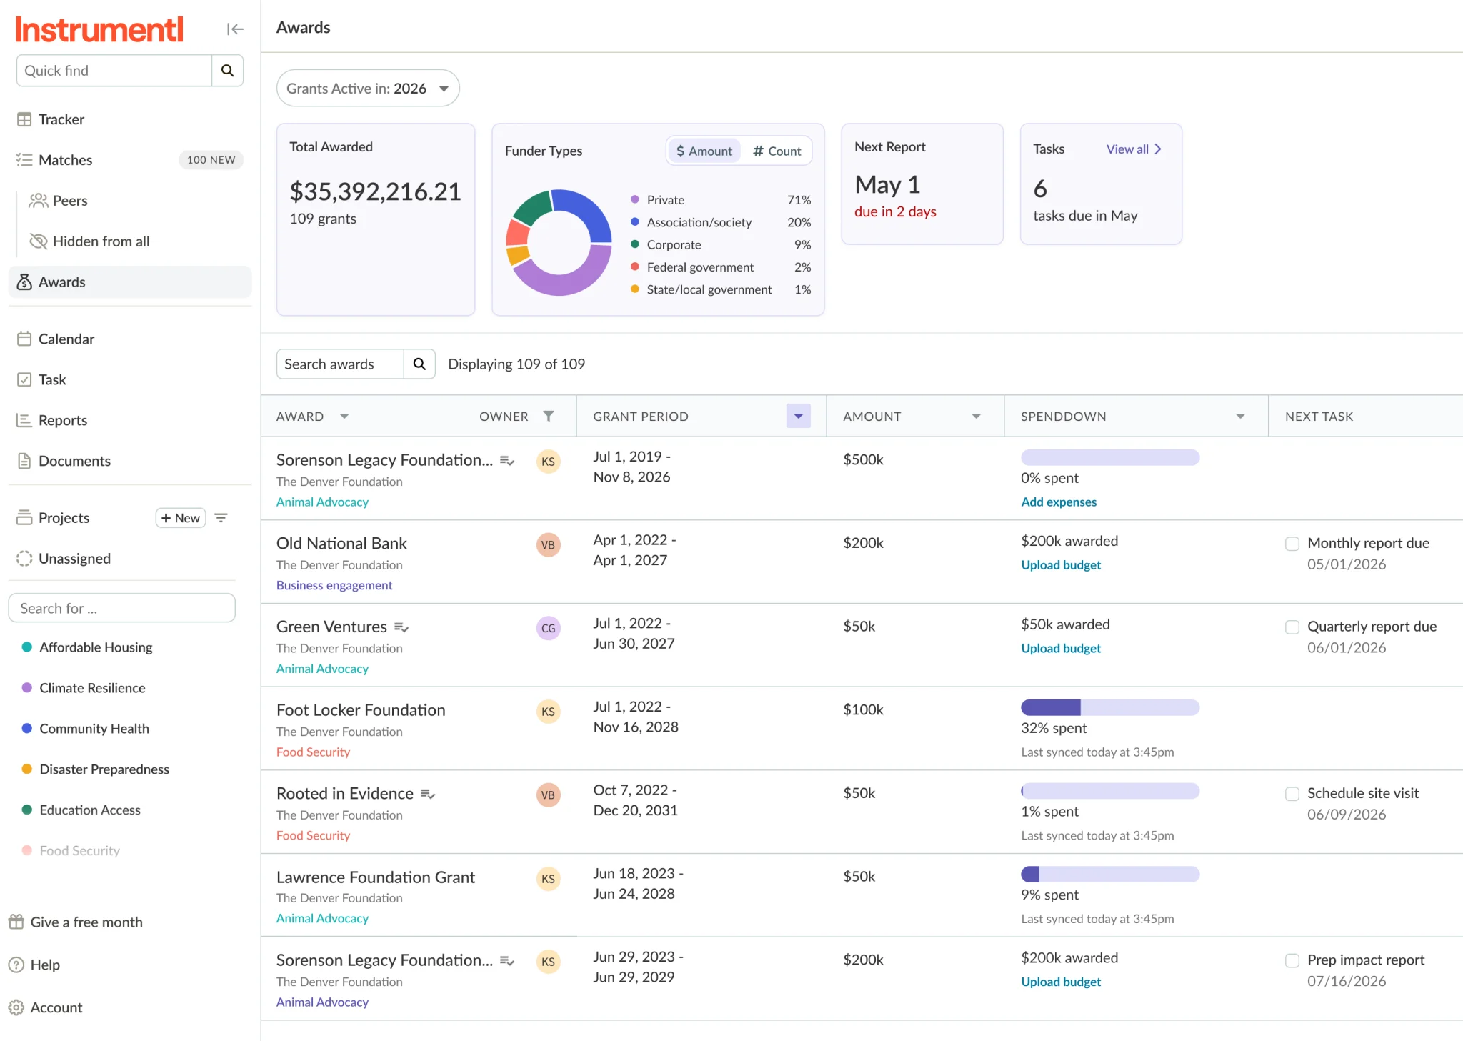Screen dimensions: 1463x1041
Task: Click the search awards magnifier button
Action: pos(419,364)
